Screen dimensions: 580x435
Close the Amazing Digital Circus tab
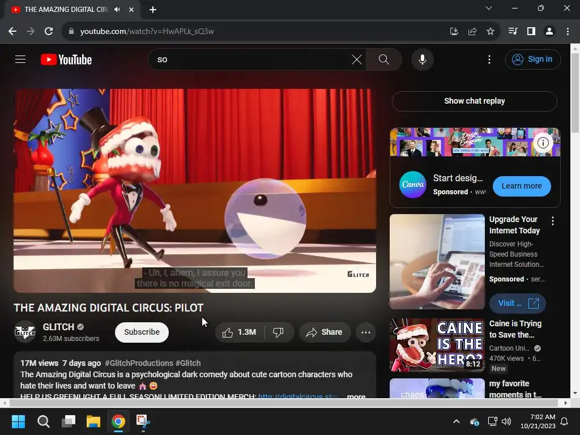coord(131,10)
